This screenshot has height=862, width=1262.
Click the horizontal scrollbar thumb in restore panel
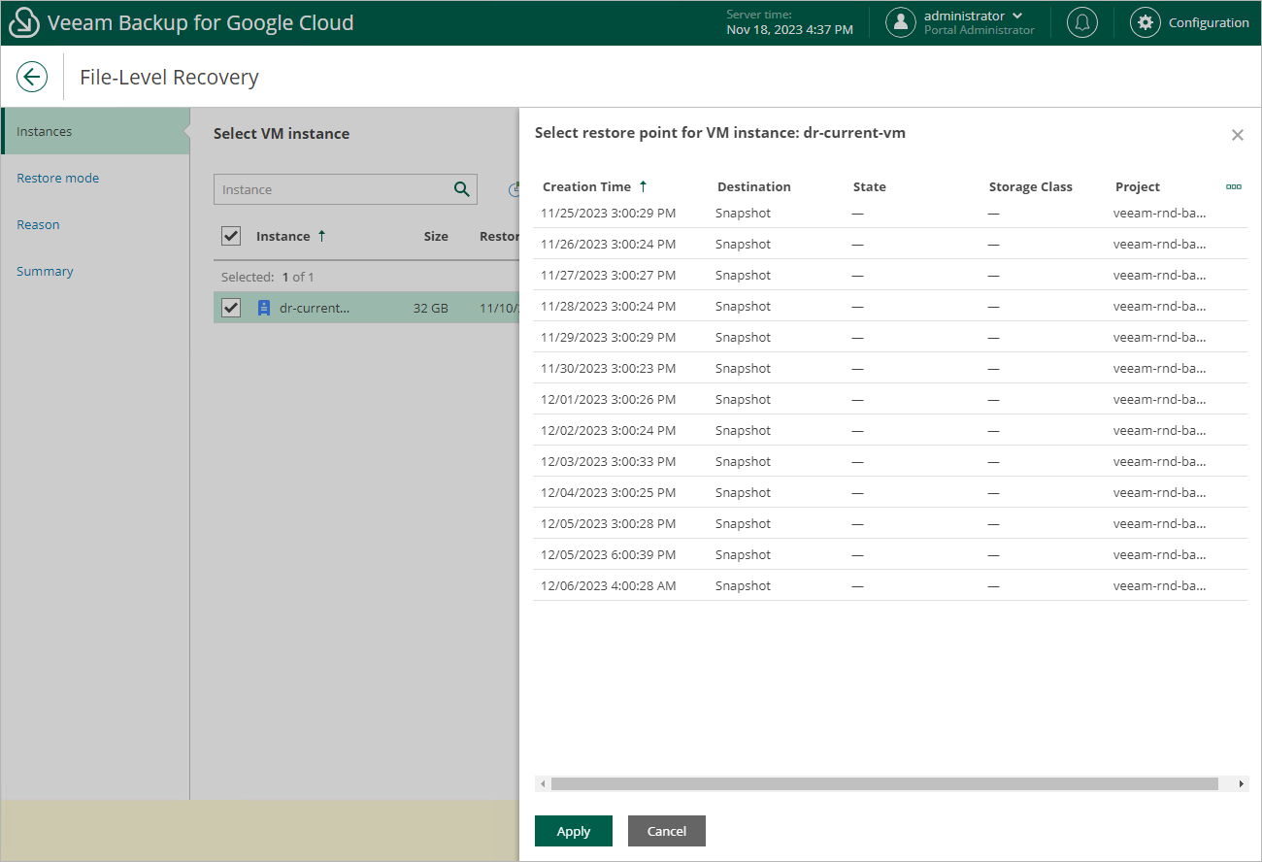coord(884,783)
